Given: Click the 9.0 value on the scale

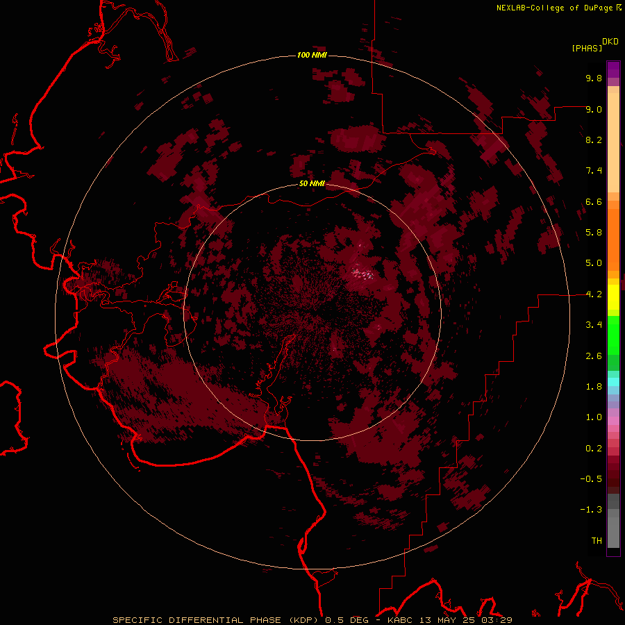Looking at the screenshot, I should (594, 109).
